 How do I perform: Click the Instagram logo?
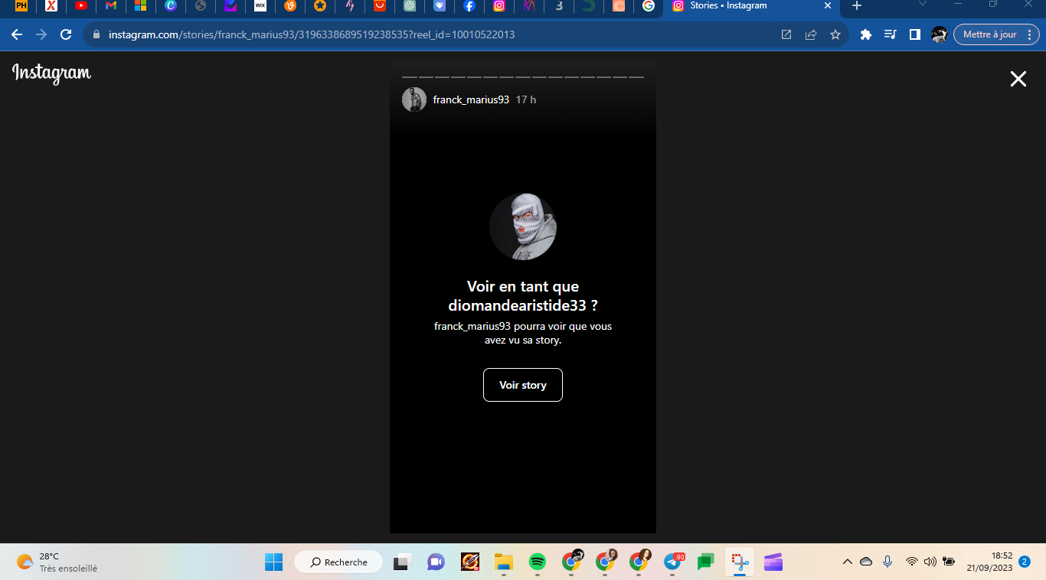[51, 73]
